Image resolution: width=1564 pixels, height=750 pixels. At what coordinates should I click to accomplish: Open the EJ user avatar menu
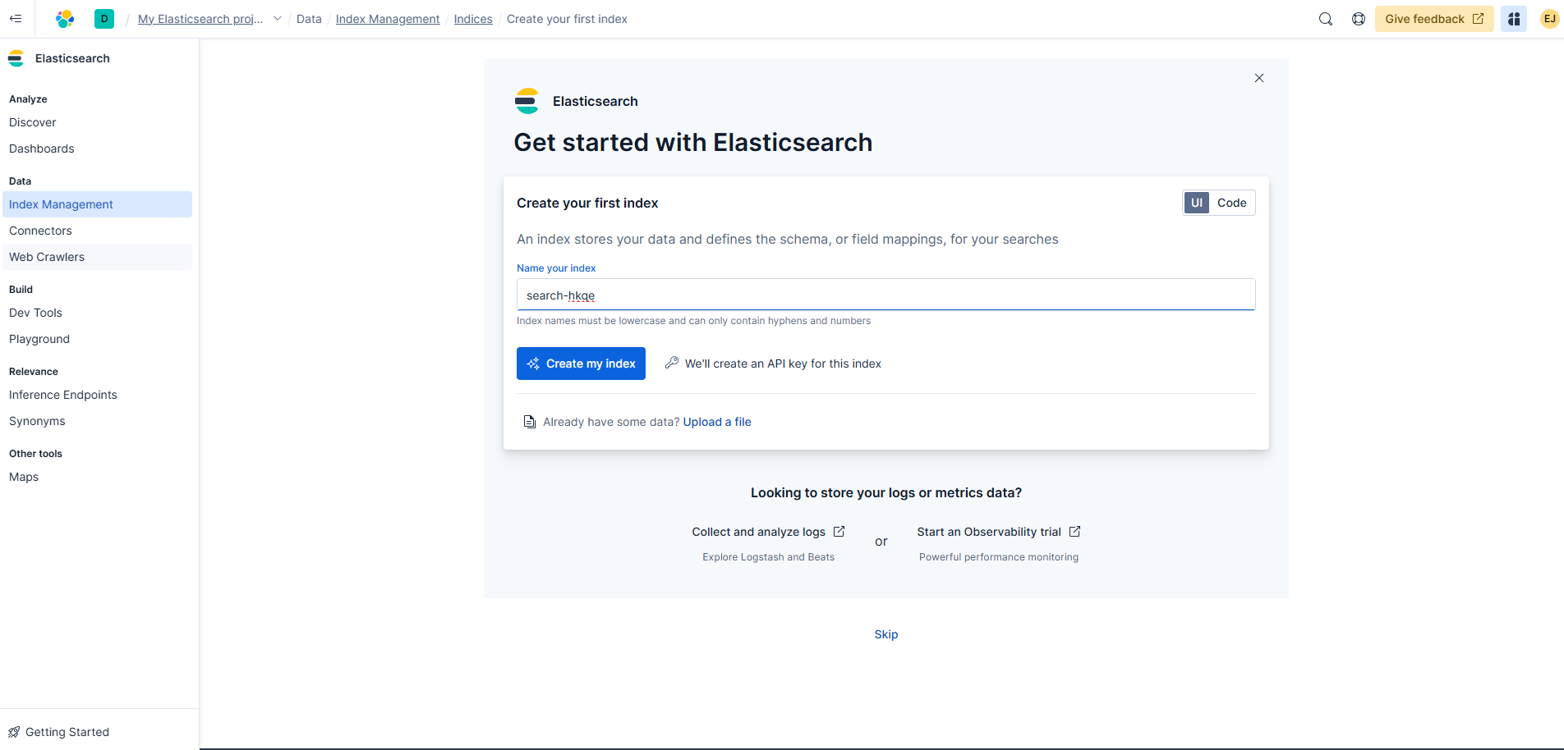tap(1550, 19)
